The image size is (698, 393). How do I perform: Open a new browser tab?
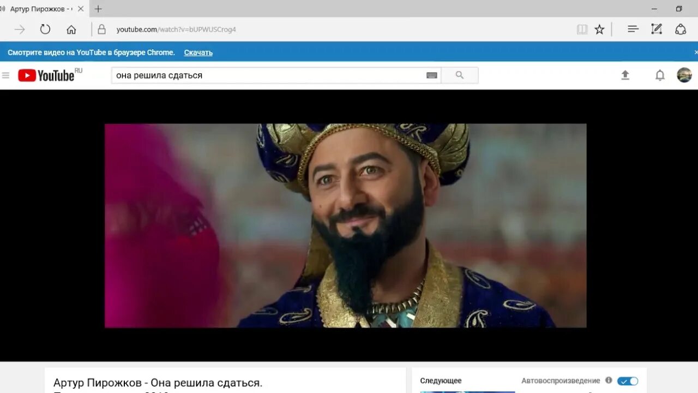coord(98,9)
